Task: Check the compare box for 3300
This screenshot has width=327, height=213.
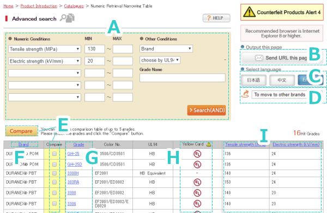Action: [x=55, y=193]
